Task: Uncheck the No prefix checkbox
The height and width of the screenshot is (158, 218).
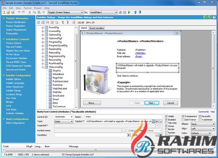Action: [200, 116]
